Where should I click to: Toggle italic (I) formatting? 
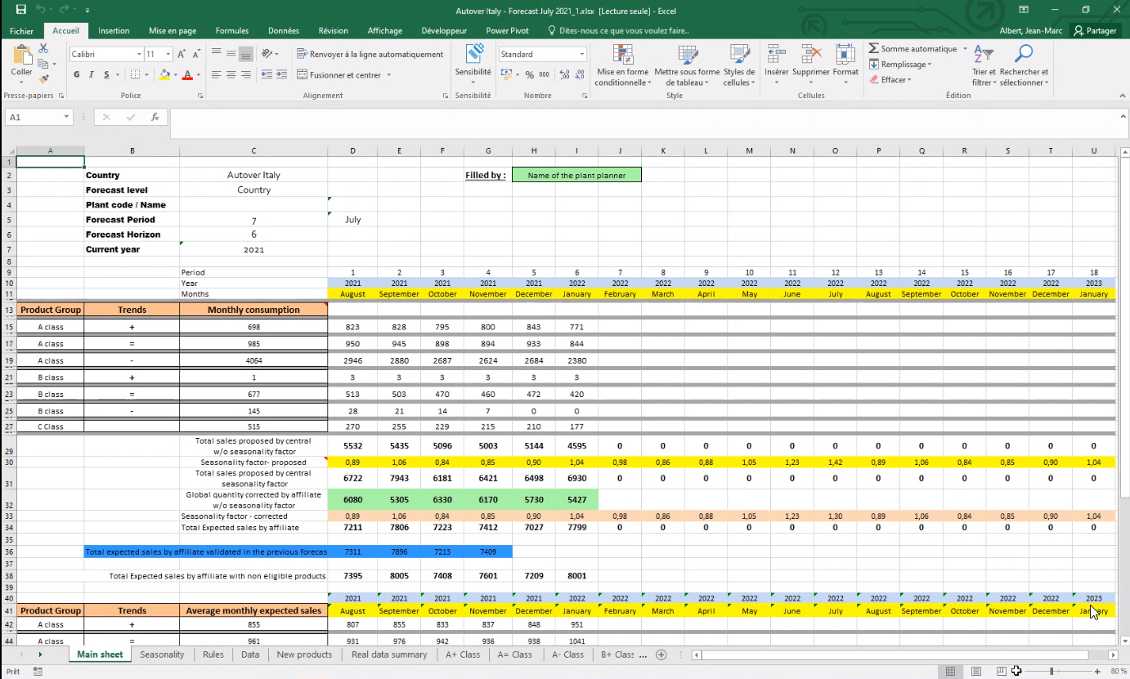point(92,74)
